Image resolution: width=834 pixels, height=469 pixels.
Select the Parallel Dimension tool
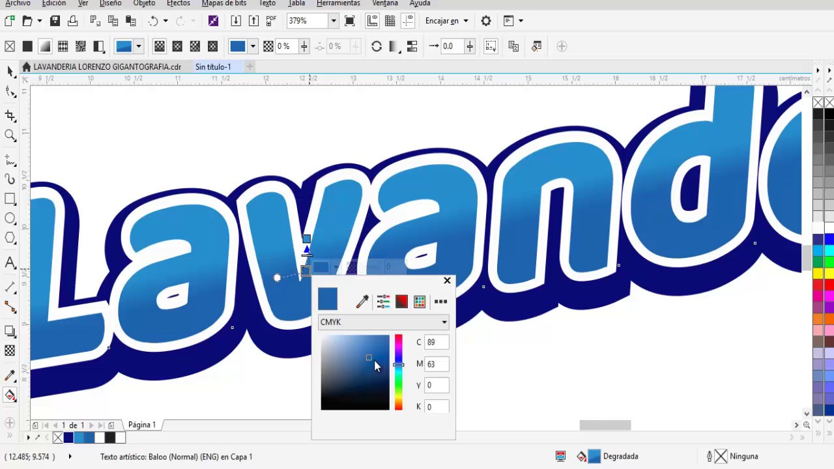pyautogui.click(x=10, y=287)
